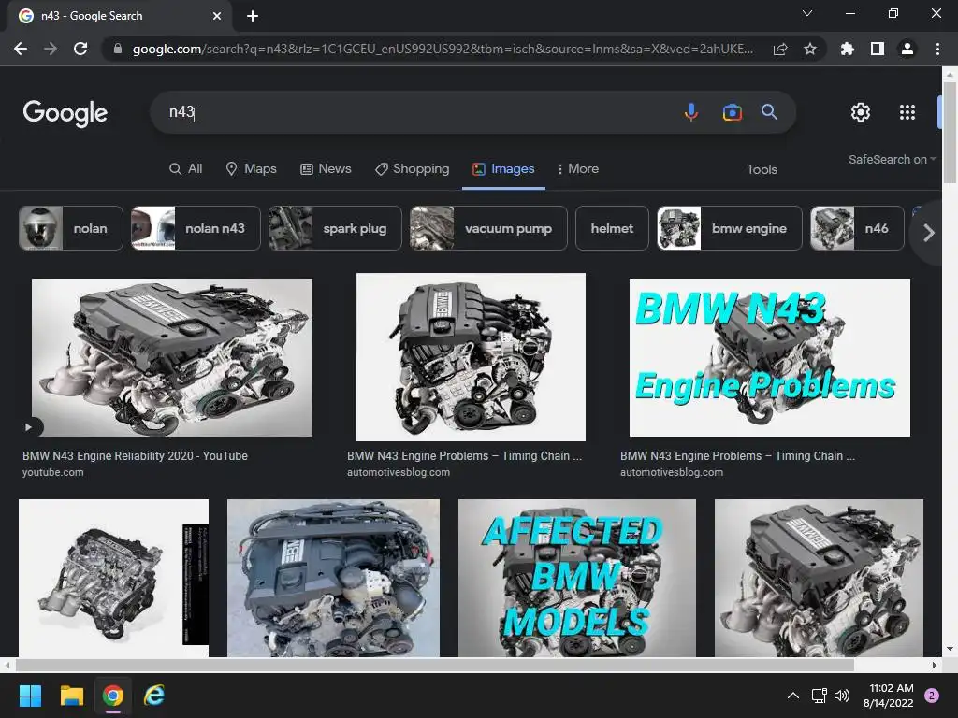Expand the SafeSearch on dropdown
The width and height of the screenshot is (958, 718).
click(x=892, y=159)
